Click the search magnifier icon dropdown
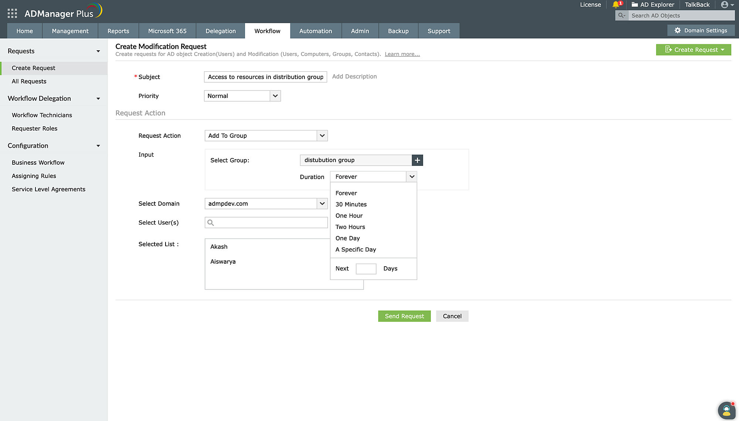This screenshot has width=739, height=421. (622, 16)
